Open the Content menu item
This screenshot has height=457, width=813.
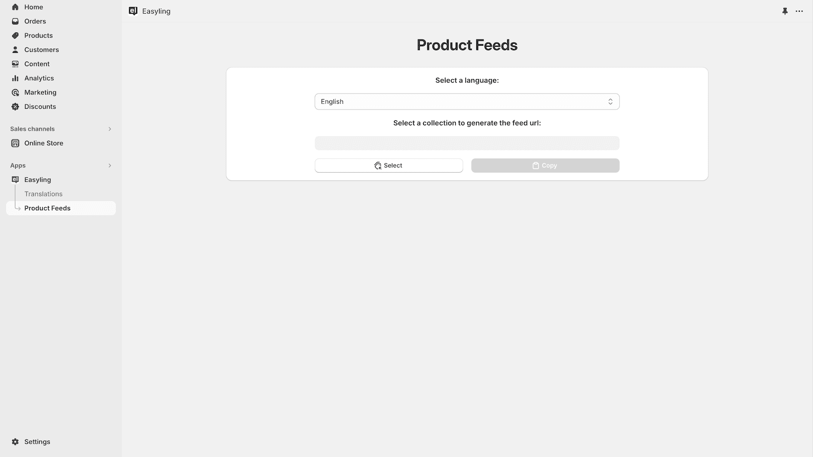tap(37, 64)
